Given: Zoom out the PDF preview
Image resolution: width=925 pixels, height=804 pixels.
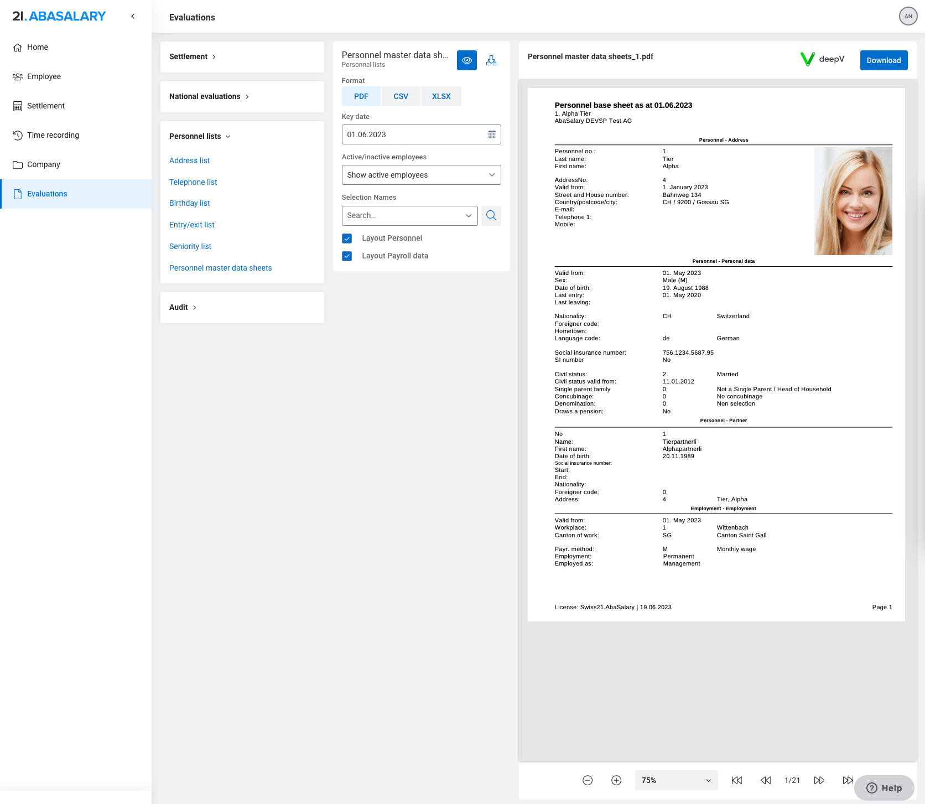Looking at the screenshot, I should click(x=588, y=780).
